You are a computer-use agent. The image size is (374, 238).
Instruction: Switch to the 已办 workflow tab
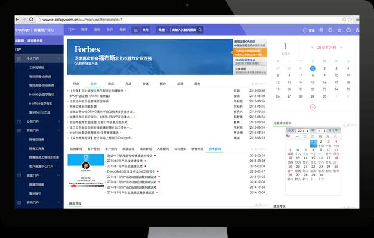click(x=94, y=84)
